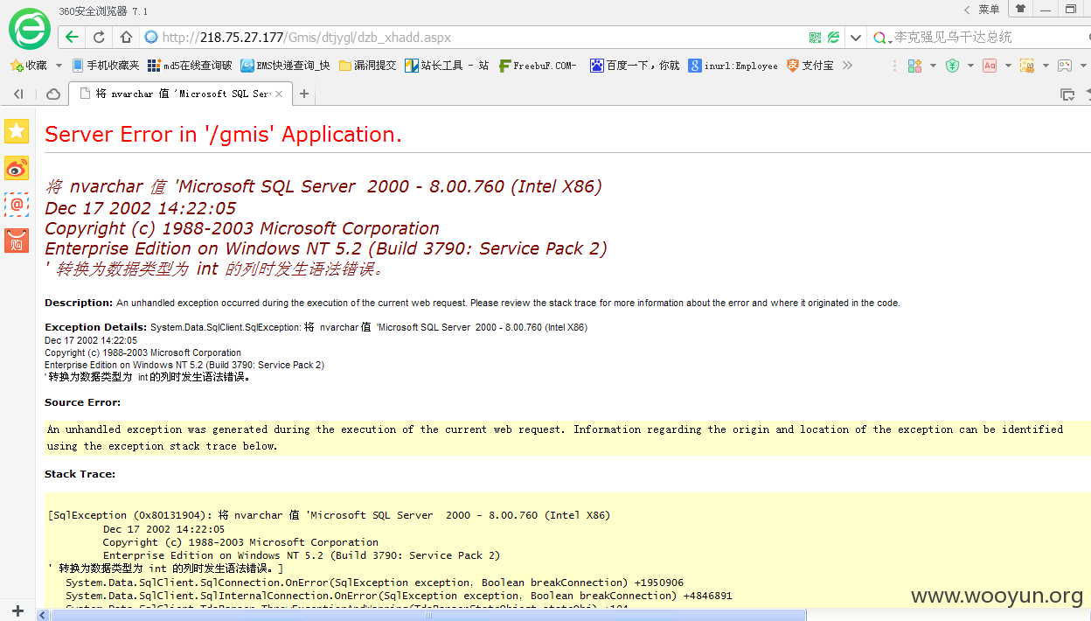Open the mail @ sidebar icon
The height and width of the screenshot is (621, 1091).
17,204
